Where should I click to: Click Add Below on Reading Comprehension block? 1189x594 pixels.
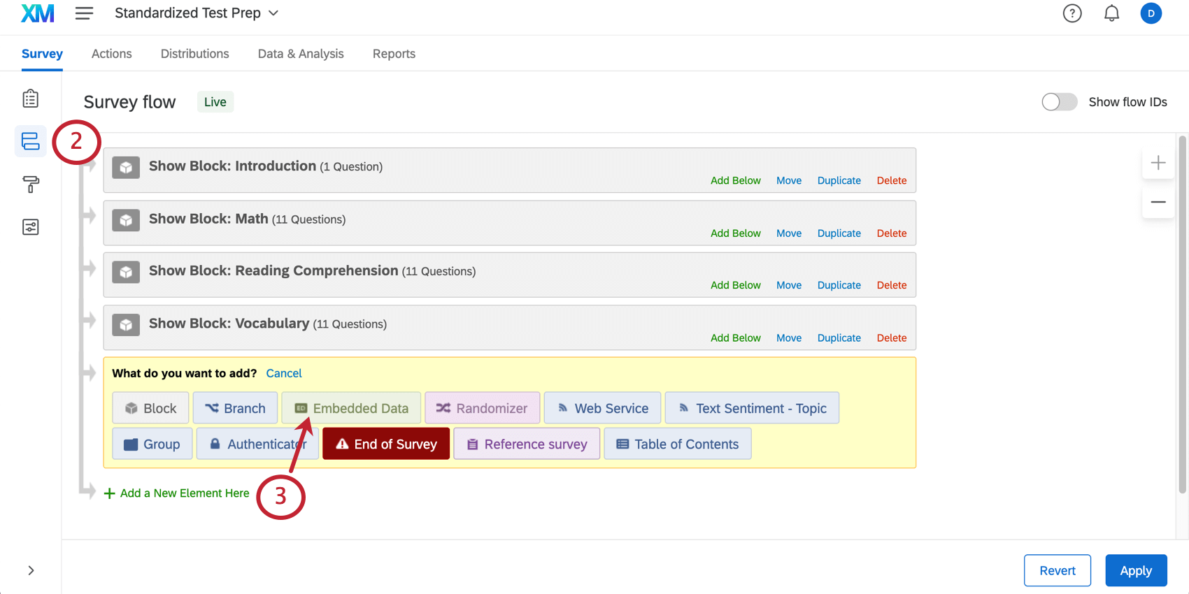(x=736, y=285)
